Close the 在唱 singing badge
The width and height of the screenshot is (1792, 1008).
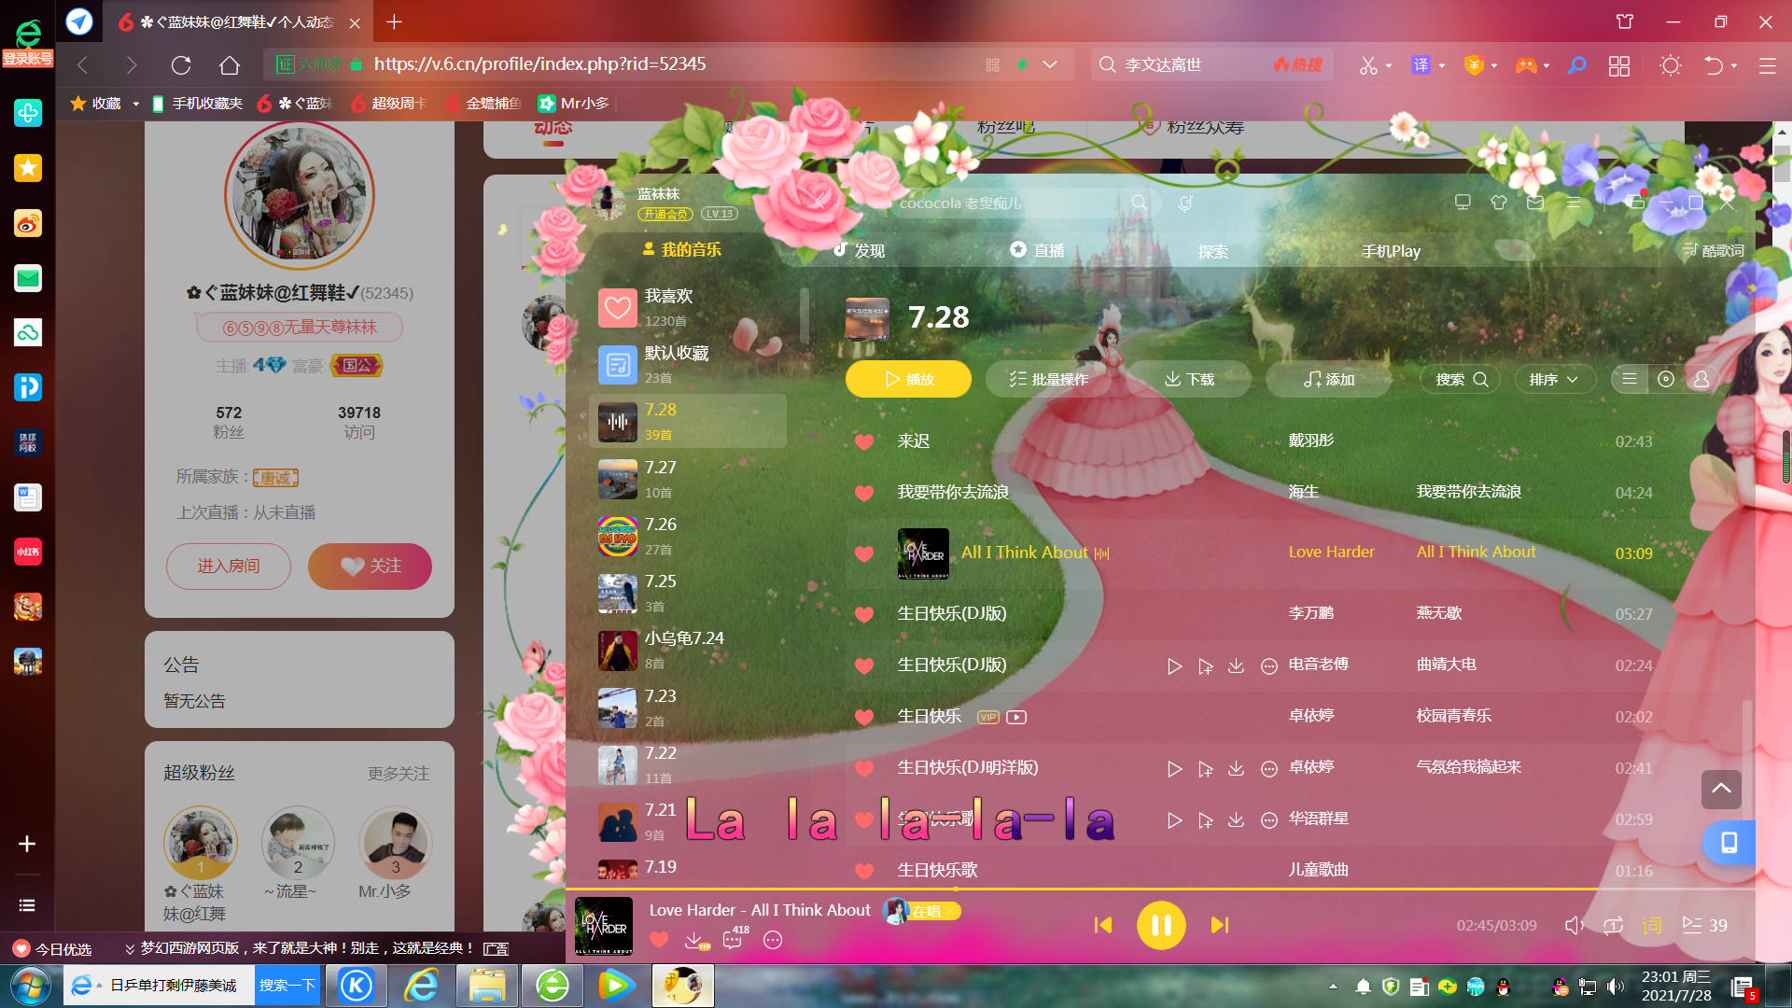(951, 911)
